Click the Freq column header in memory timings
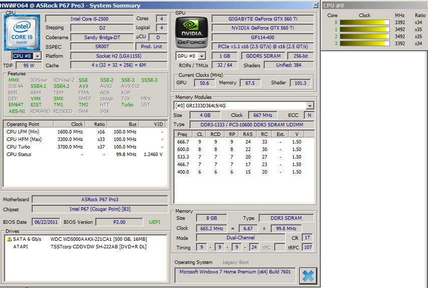 (x=183, y=134)
